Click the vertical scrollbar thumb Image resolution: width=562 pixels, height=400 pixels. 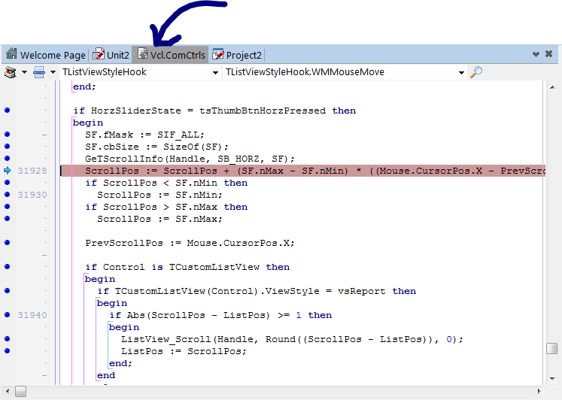click(x=552, y=348)
